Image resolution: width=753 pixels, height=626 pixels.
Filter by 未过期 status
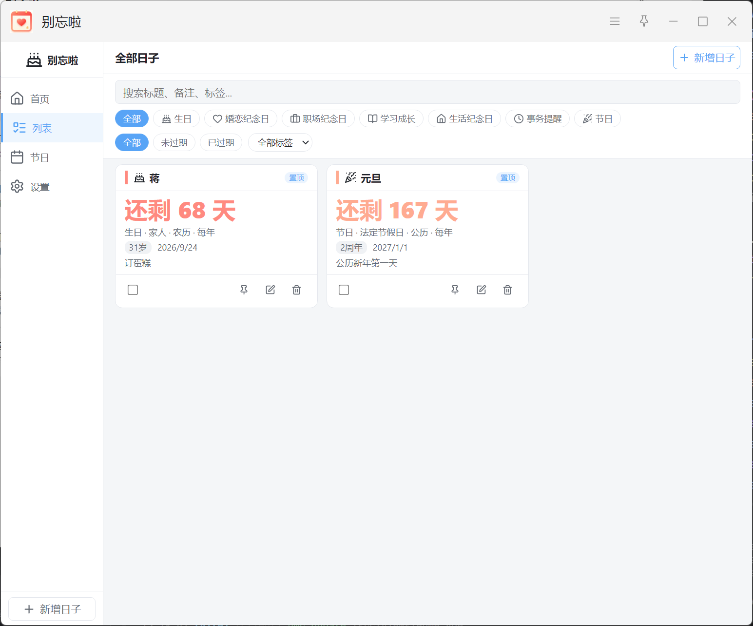coord(174,142)
